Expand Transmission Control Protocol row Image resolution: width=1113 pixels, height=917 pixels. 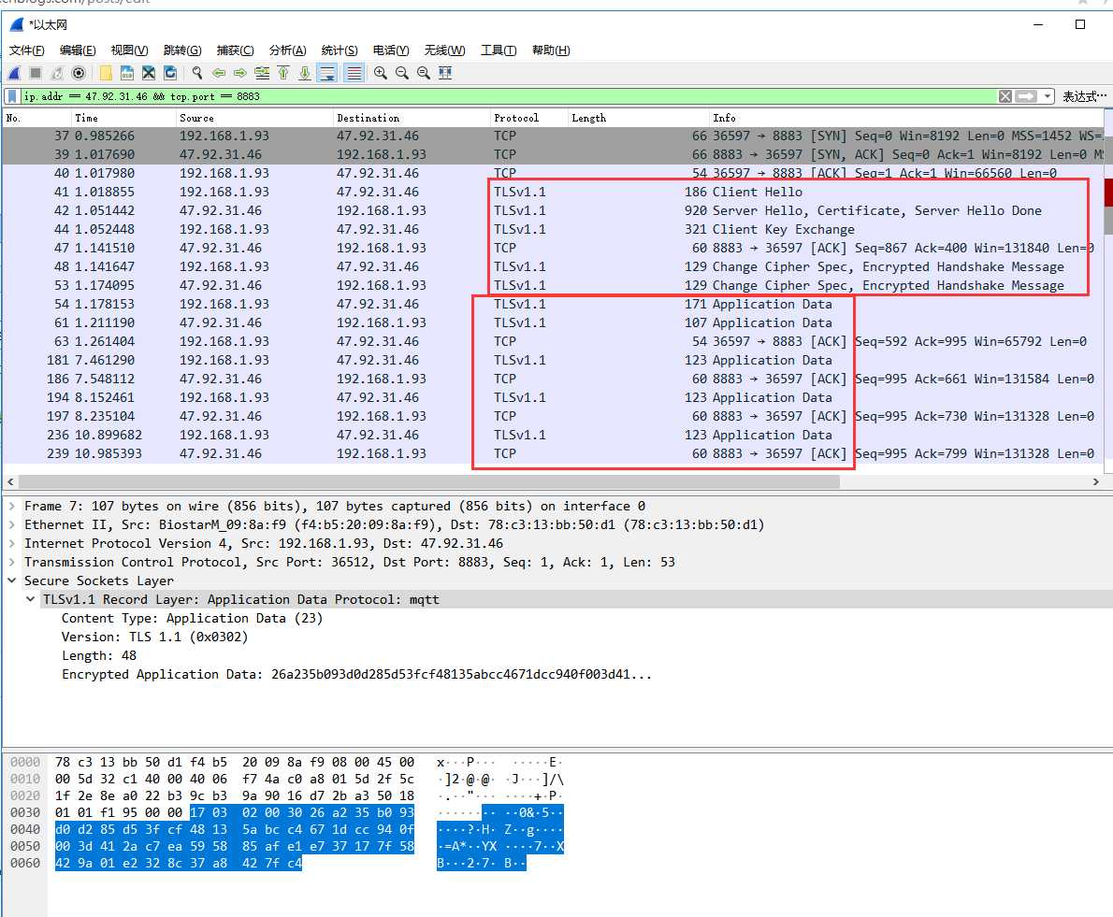pos(12,562)
